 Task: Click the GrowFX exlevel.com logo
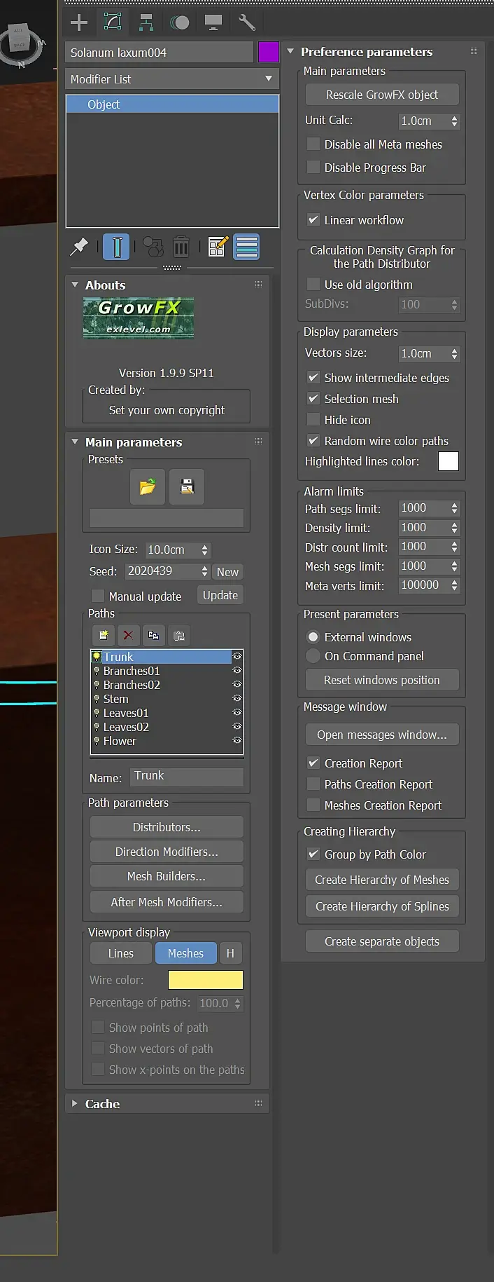coord(139,318)
